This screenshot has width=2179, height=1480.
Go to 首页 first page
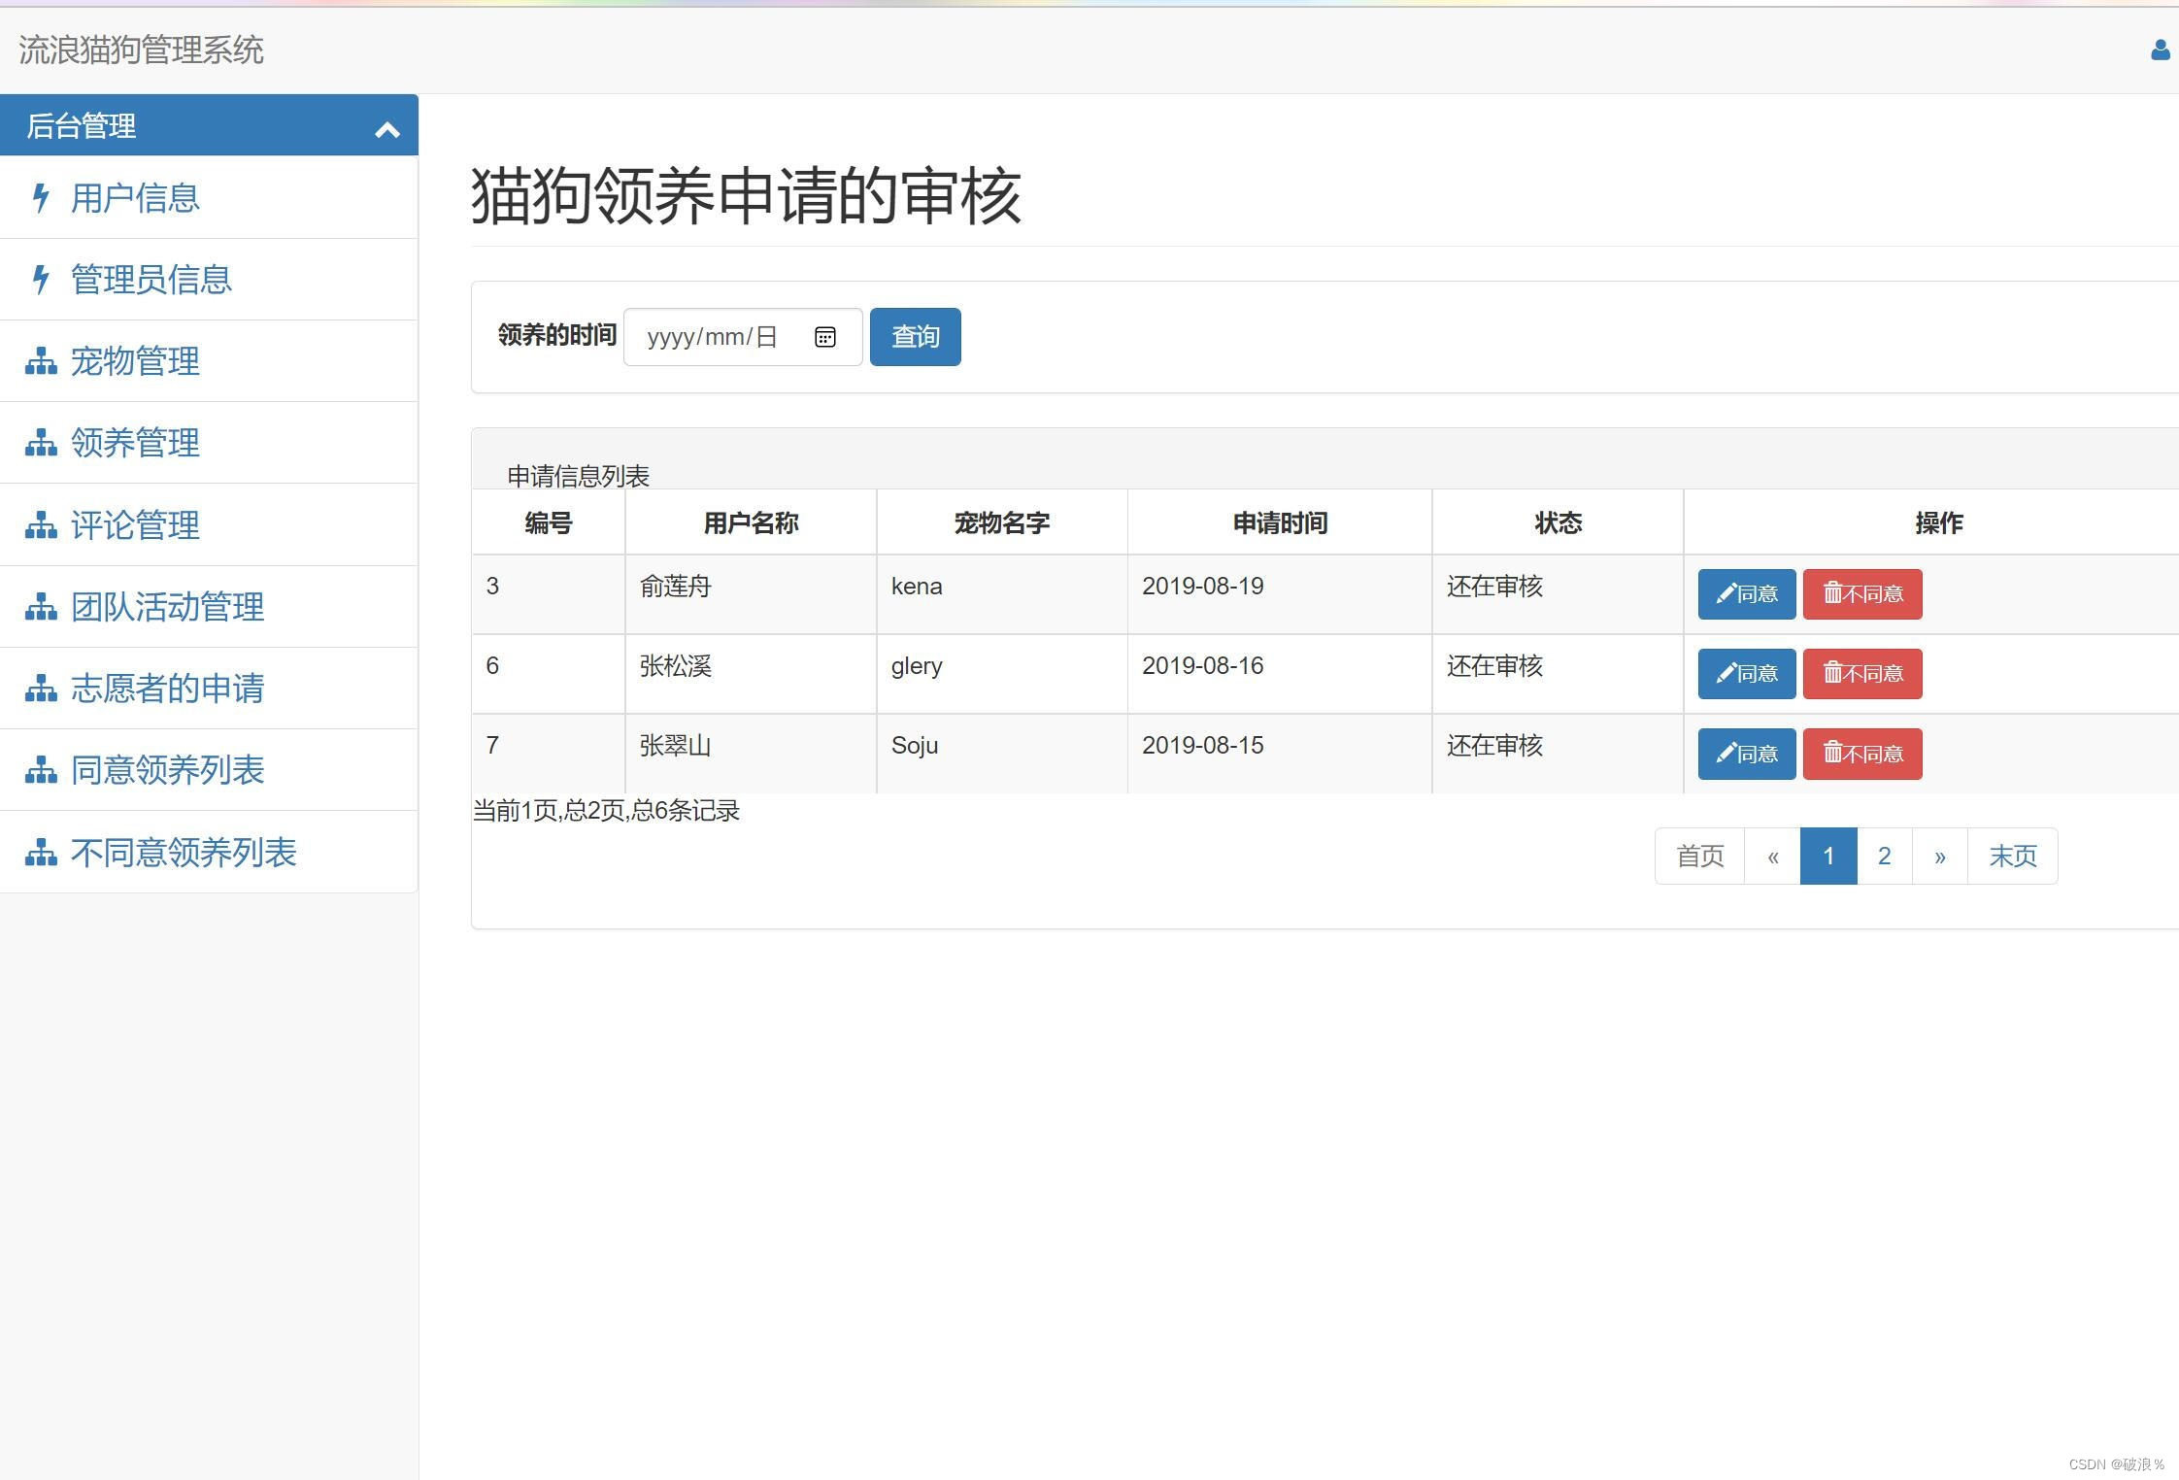click(1700, 856)
